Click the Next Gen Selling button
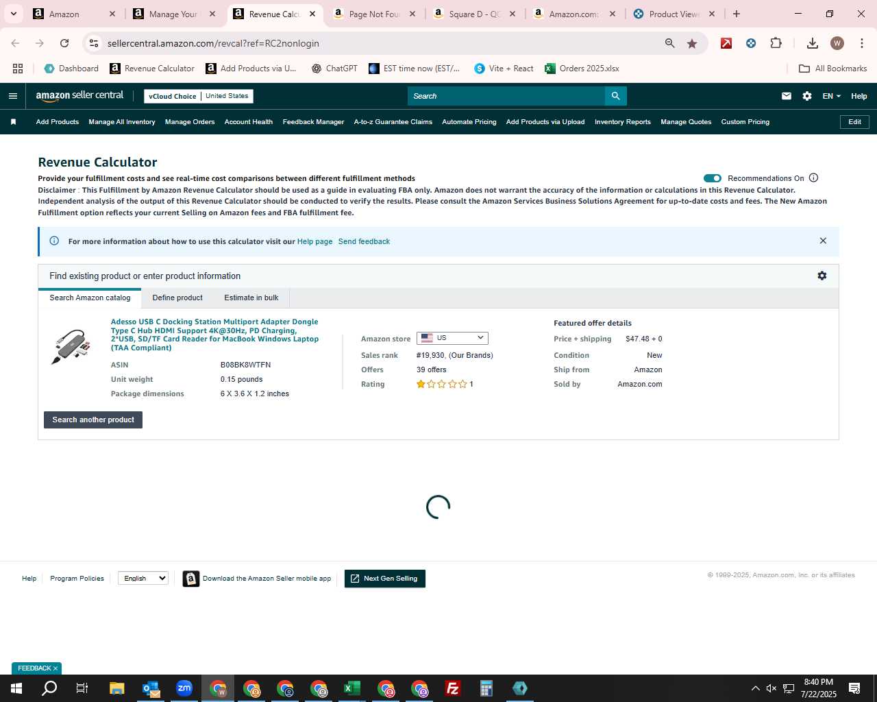The height and width of the screenshot is (702, 877). pos(385,579)
